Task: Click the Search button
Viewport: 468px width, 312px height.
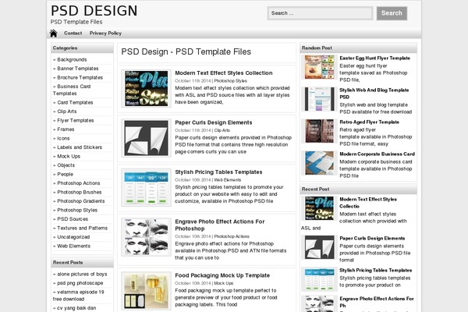Action: pos(392,13)
